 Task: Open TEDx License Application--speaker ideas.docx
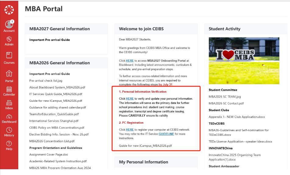pos(240,142)
